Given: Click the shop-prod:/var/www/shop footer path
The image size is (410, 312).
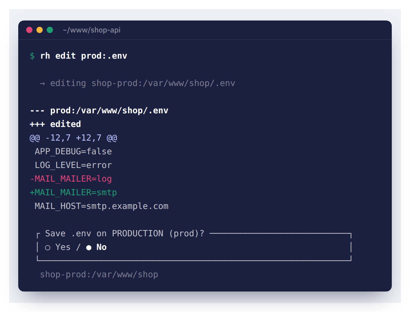Looking at the screenshot, I should coord(99,274).
